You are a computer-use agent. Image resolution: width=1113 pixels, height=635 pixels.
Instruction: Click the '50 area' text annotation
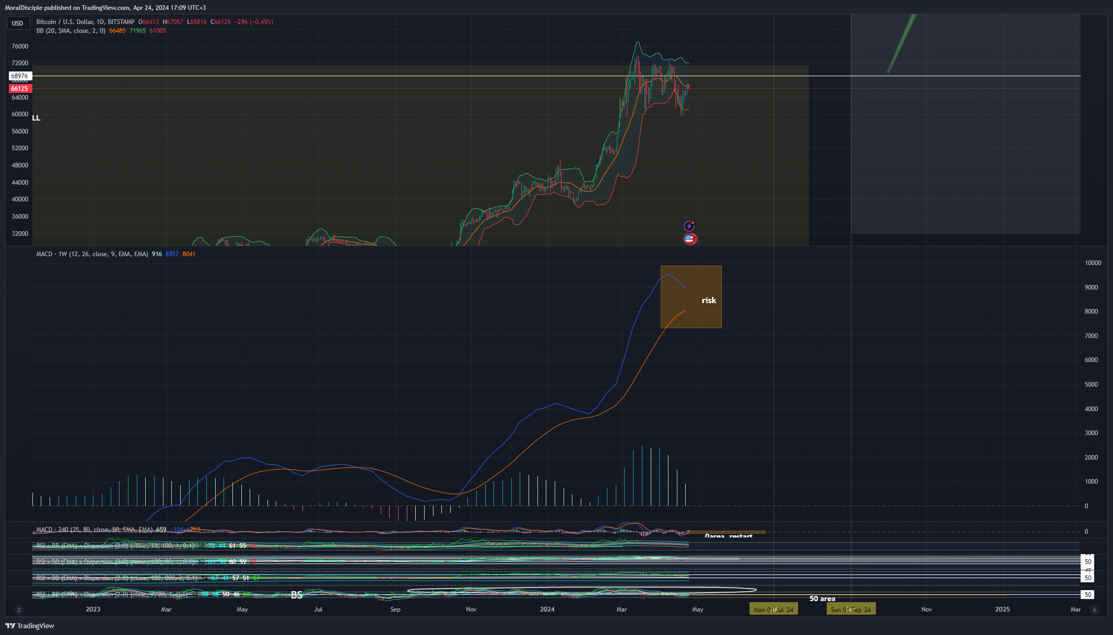(x=822, y=598)
